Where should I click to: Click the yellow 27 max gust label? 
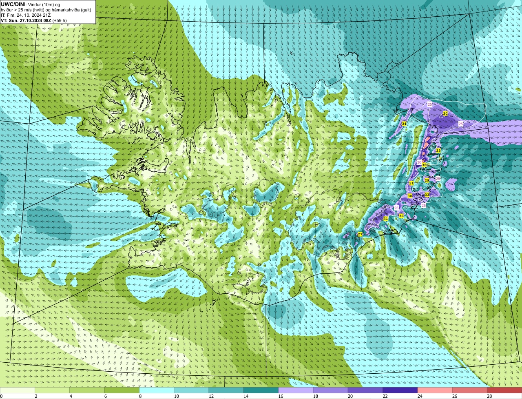[360, 234]
